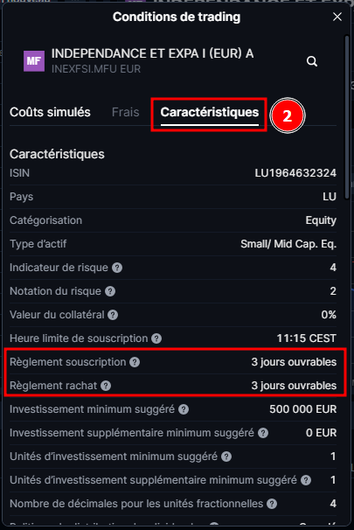Screen dimensions: 354x530
Task: Open help for Unités d'investissement minimum suggéré
Action: click(226, 457)
